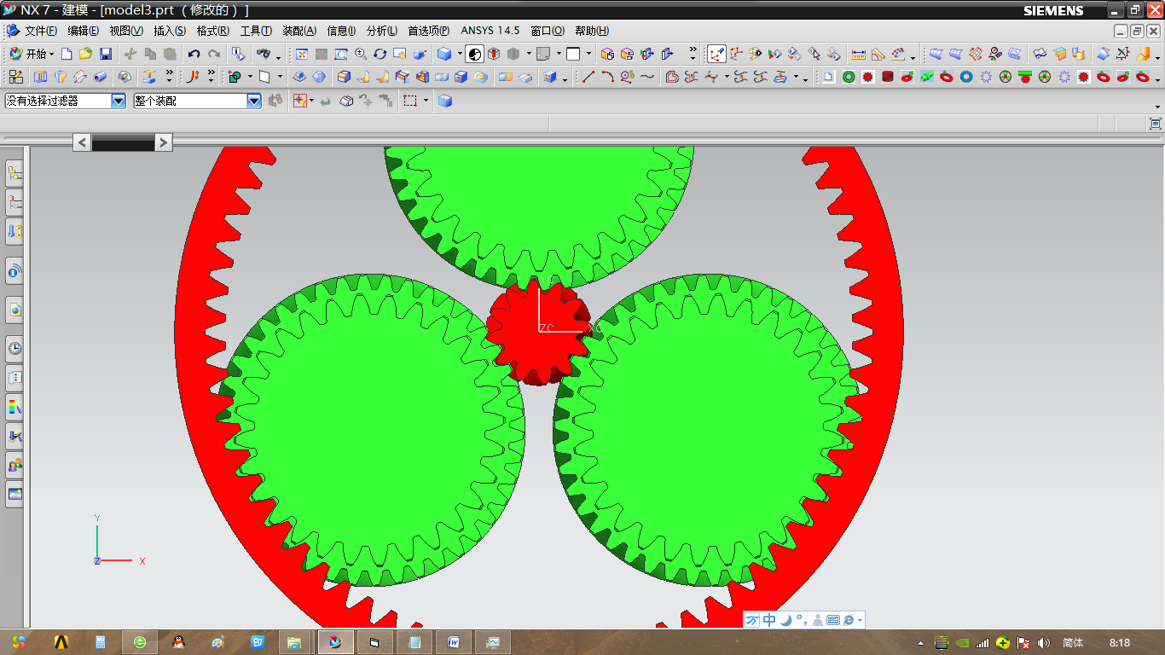Open the Constraint Navigator sidebar tab
The width and height of the screenshot is (1165, 655).
point(14,203)
